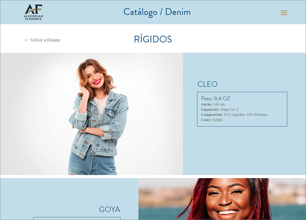306x220 pixels.
Task: Click the Ligamento: Sarga 3x1 Z detail
Action: coord(220,109)
